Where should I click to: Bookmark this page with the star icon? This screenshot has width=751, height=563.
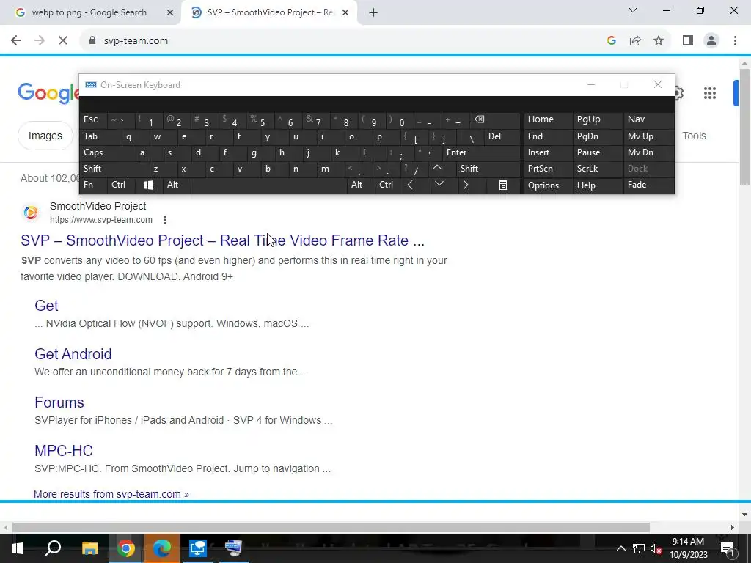[659, 41]
